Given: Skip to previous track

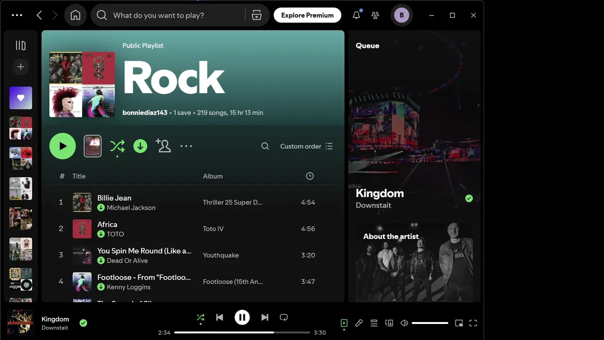Looking at the screenshot, I should click(x=219, y=317).
